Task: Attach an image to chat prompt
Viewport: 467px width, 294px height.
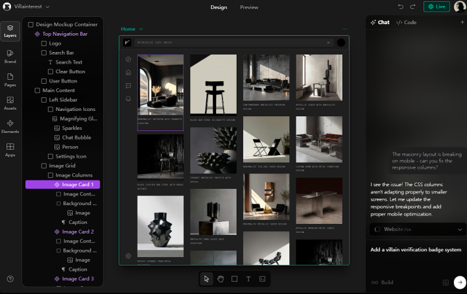Action: coord(446,282)
